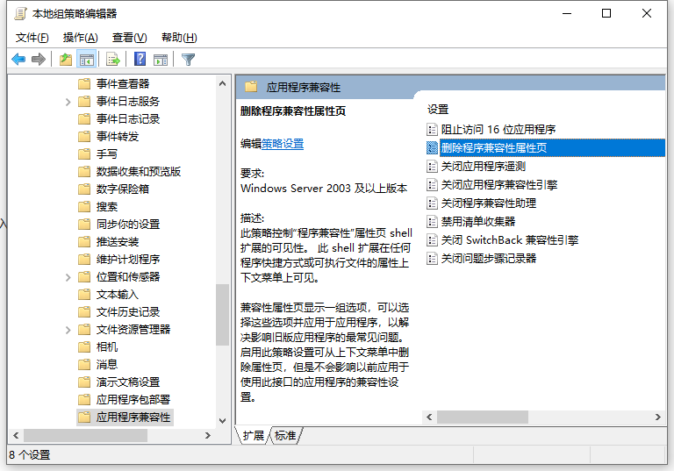This screenshot has width=674, height=471.
Task: Select the 禁用清单收集器 setting
Action: pos(478,222)
